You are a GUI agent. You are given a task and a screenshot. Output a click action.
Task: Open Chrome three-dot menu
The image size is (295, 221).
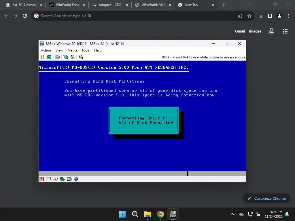(x=289, y=16)
